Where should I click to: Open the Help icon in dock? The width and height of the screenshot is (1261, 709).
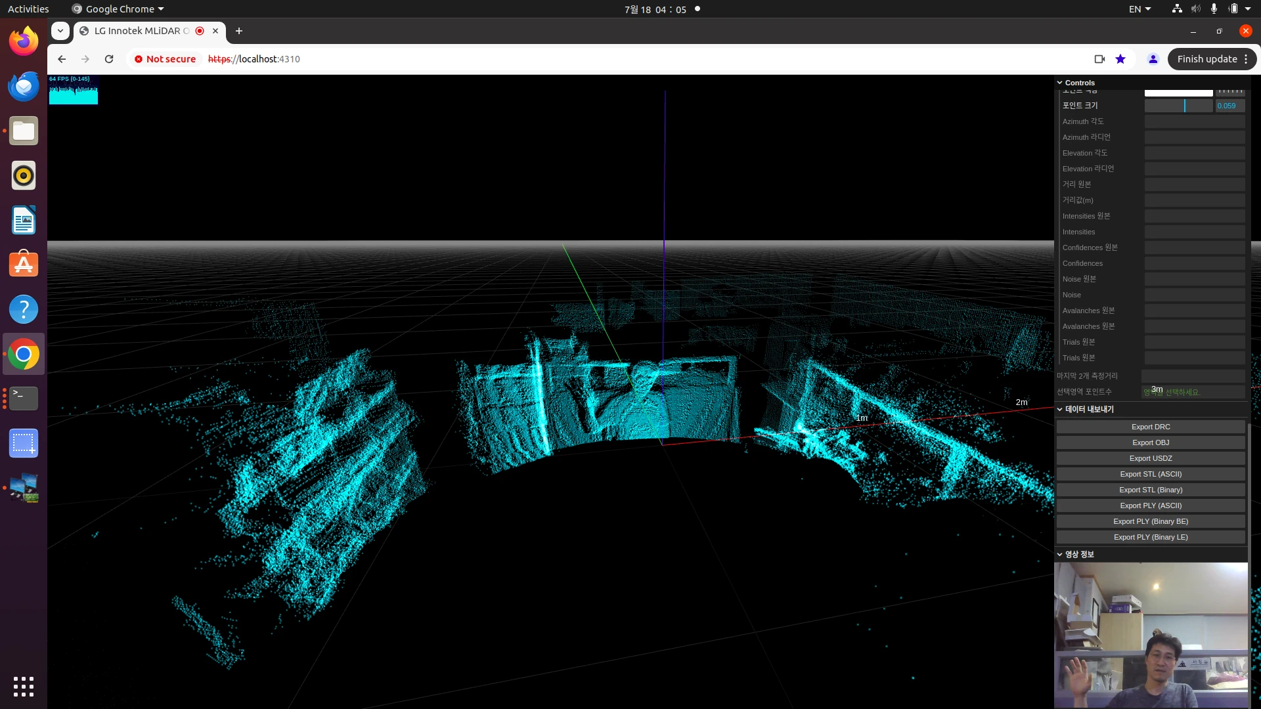pyautogui.click(x=24, y=309)
